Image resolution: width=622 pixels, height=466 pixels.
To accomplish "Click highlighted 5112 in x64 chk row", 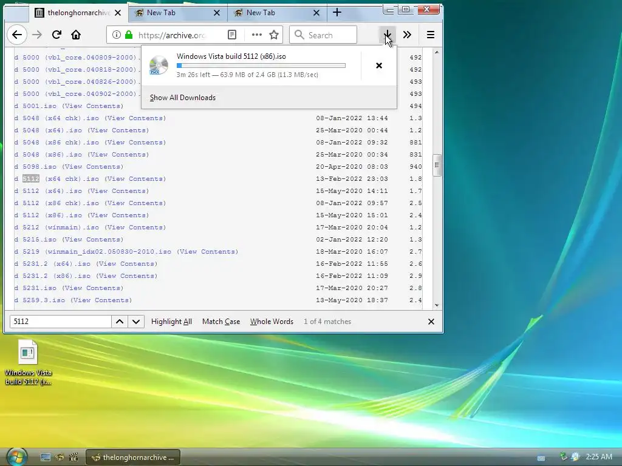I will tap(31, 179).
